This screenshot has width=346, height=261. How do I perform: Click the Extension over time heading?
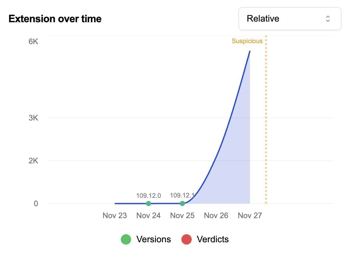(55, 19)
